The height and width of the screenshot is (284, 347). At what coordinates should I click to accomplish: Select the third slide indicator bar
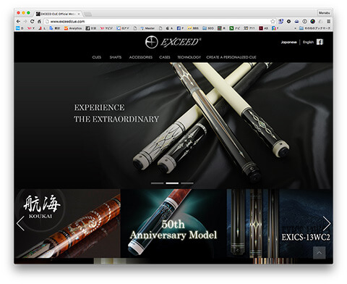[x=187, y=183]
